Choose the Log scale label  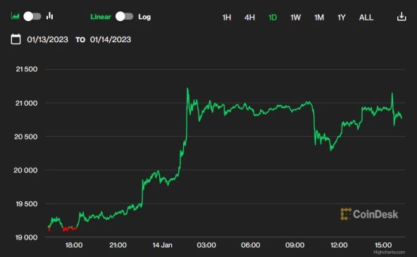click(x=144, y=17)
